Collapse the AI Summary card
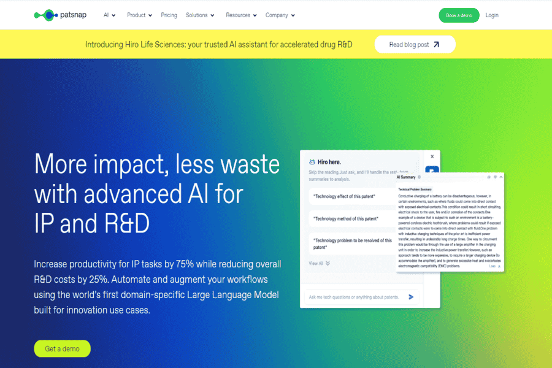The height and width of the screenshot is (368, 552). pos(501,177)
